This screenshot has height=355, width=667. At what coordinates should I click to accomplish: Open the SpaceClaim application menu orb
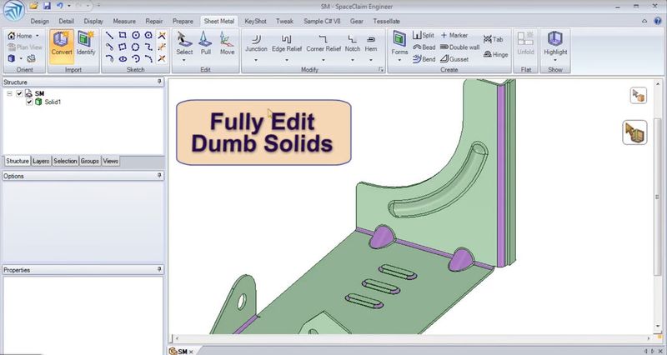click(x=13, y=12)
